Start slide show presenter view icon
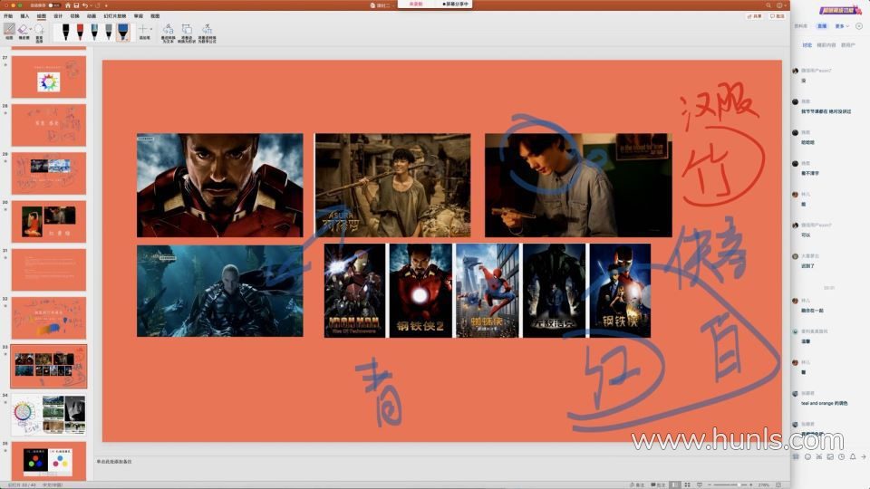870x489 pixels. pyautogui.click(x=700, y=484)
